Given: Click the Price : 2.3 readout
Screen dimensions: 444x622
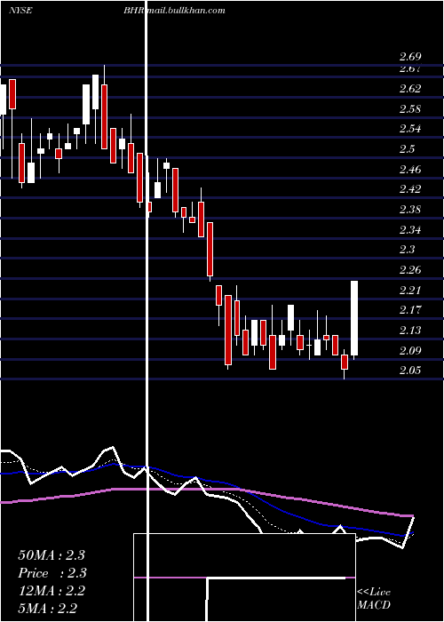Looking at the screenshot, I should pyautogui.click(x=52, y=573).
